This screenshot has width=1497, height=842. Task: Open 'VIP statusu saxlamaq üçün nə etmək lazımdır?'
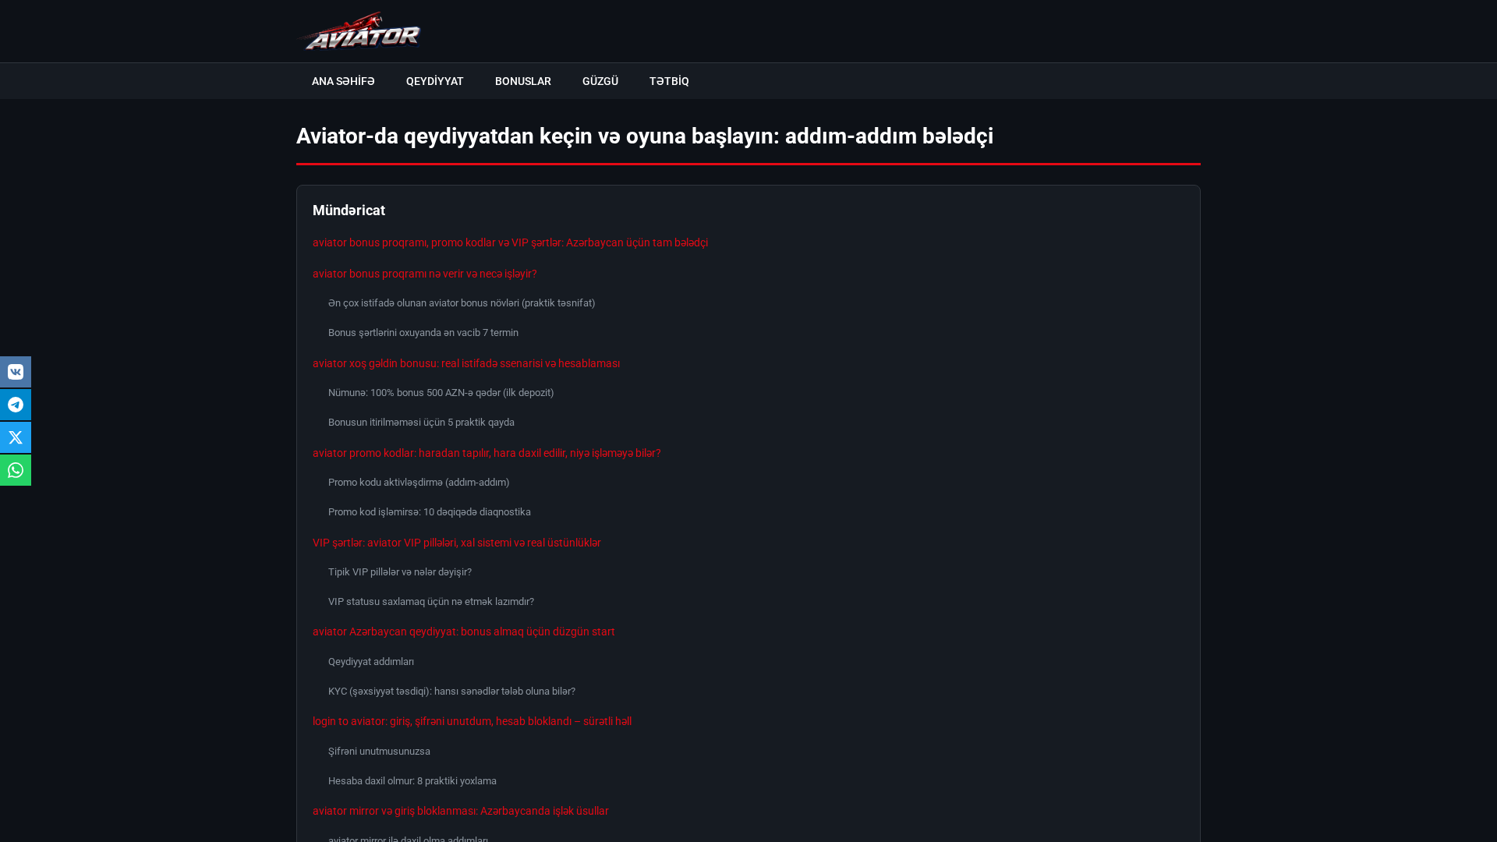pos(431,602)
